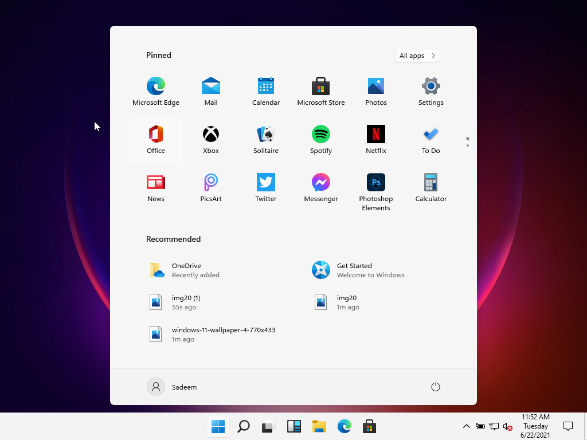
Task: Open Microsoft Store from pinned apps
Action: (321, 92)
